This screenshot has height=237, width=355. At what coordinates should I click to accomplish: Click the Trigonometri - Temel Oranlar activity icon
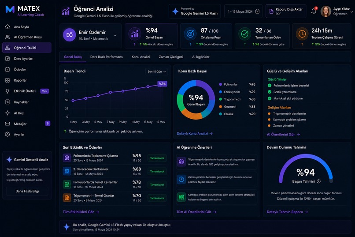pos(67,198)
